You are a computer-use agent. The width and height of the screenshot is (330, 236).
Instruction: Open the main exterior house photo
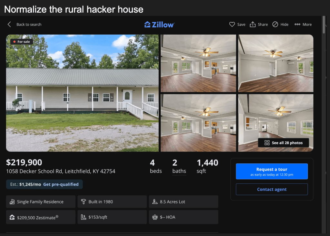coord(82,93)
